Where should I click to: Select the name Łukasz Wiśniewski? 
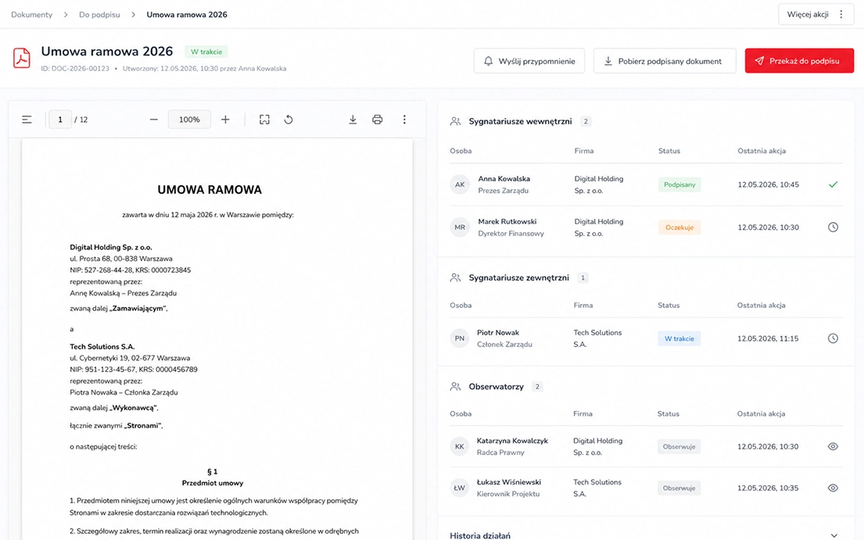509,482
